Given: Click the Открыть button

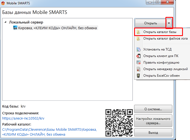Looking at the screenshot, I should pyautogui.click(x=151, y=23).
